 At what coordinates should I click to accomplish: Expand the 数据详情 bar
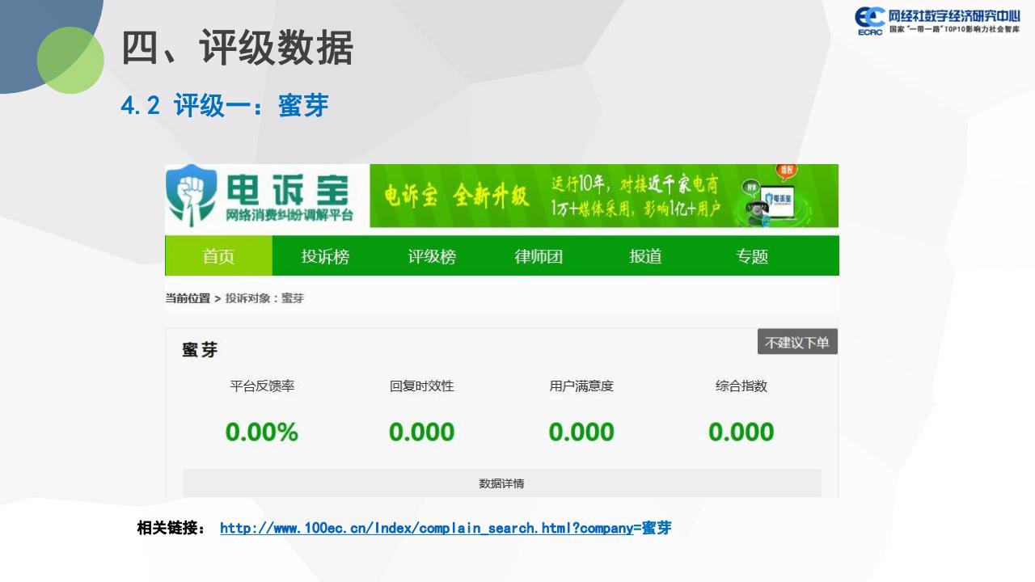tap(501, 483)
